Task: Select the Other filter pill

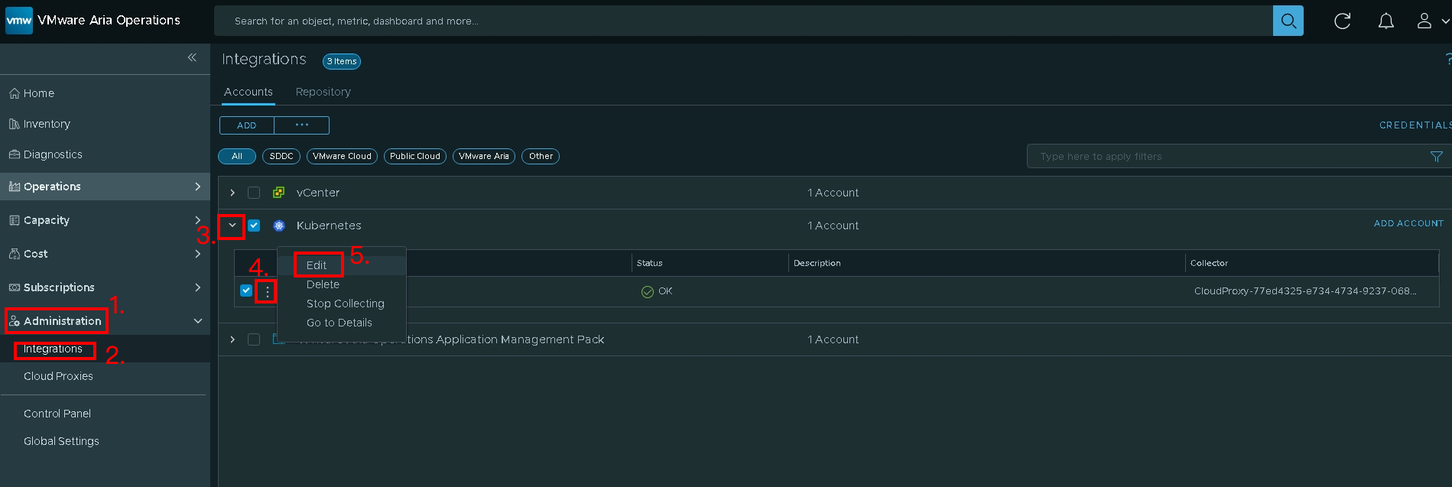Action: click(x=541, y=156)
